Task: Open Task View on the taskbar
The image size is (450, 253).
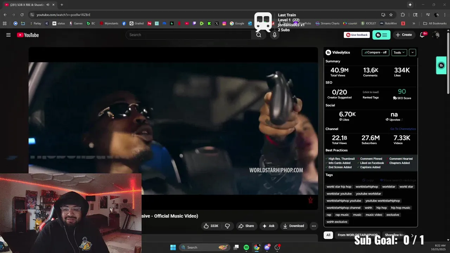Action: 236,247
